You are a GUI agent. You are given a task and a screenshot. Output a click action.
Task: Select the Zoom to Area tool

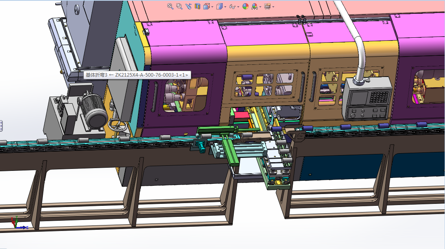tap(179, 6)
